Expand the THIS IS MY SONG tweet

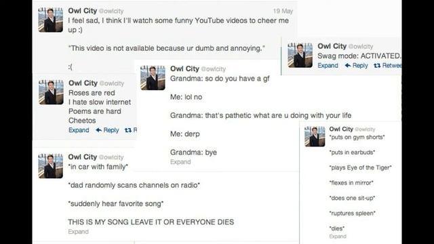[79, 232]
